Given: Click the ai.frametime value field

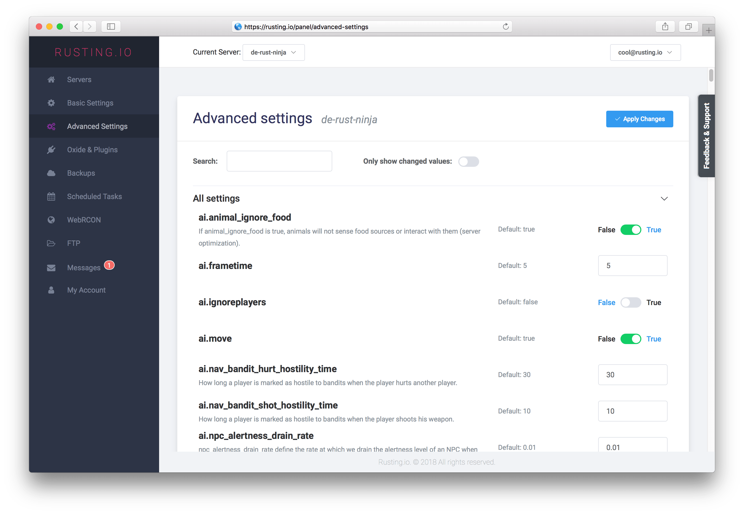Looking at the screenshot, I should click(632, 266).
